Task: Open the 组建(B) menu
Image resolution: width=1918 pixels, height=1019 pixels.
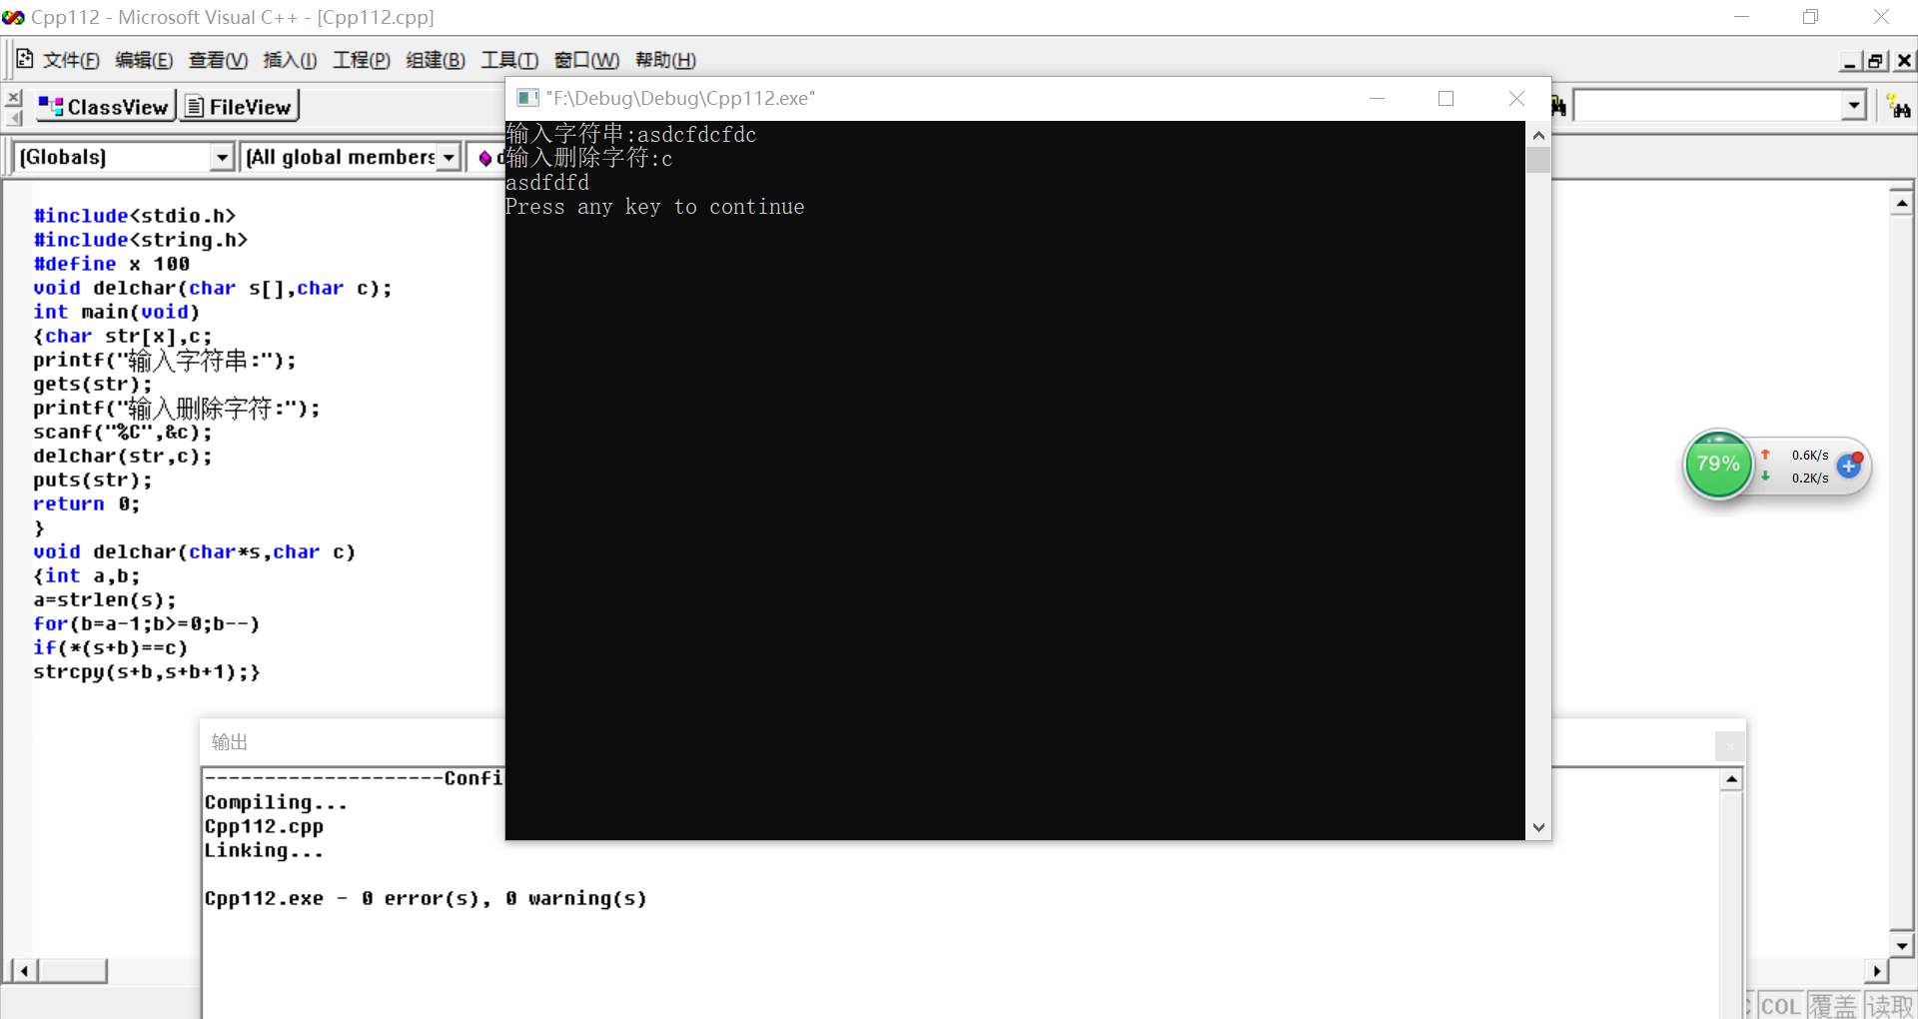Action: 436,60
